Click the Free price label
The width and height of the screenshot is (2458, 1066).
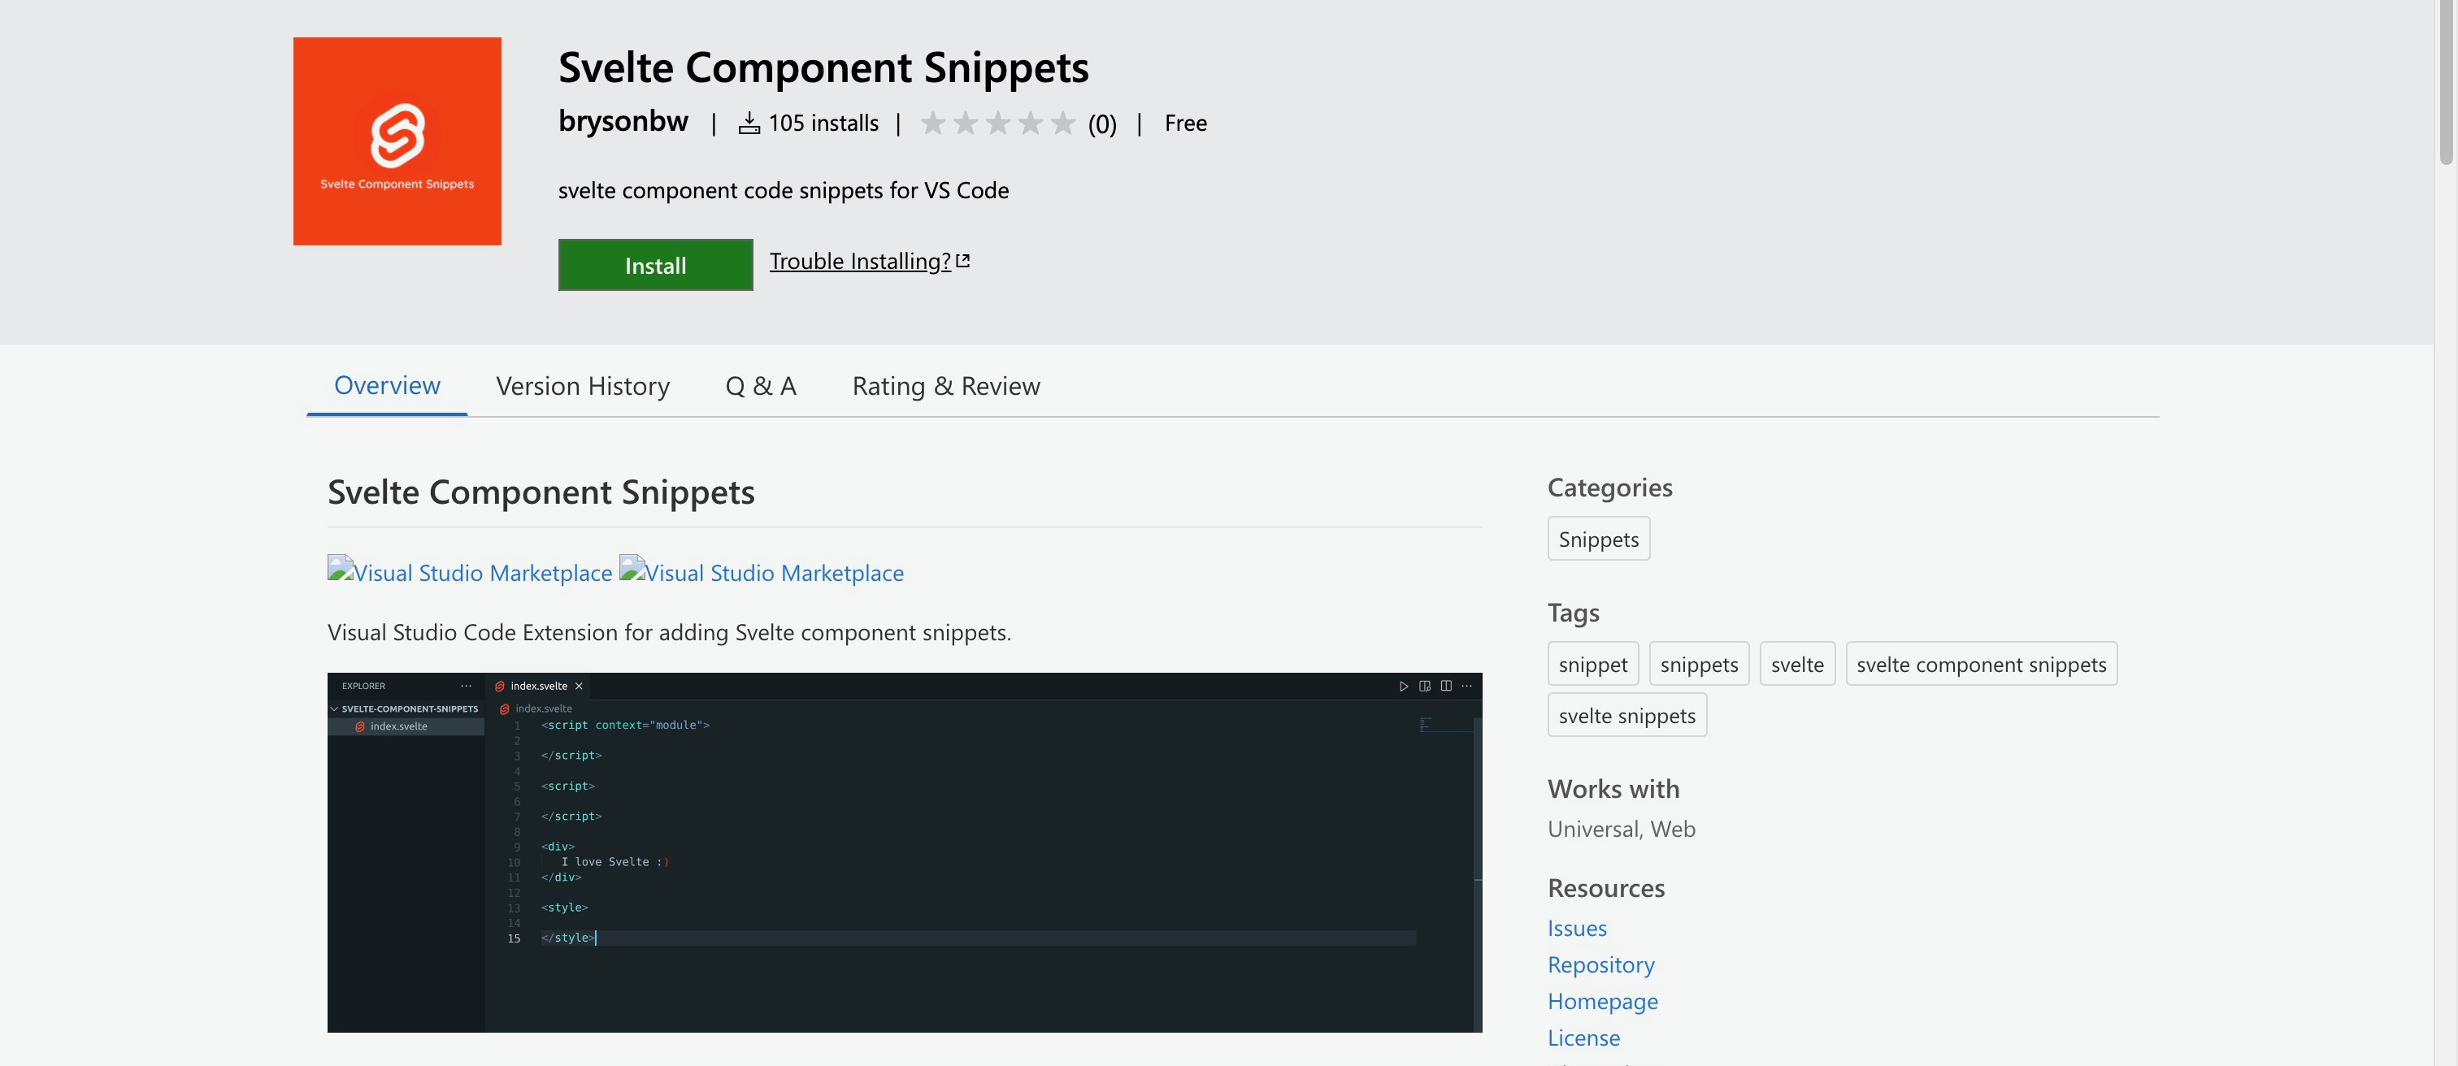tap(1185, 123)
